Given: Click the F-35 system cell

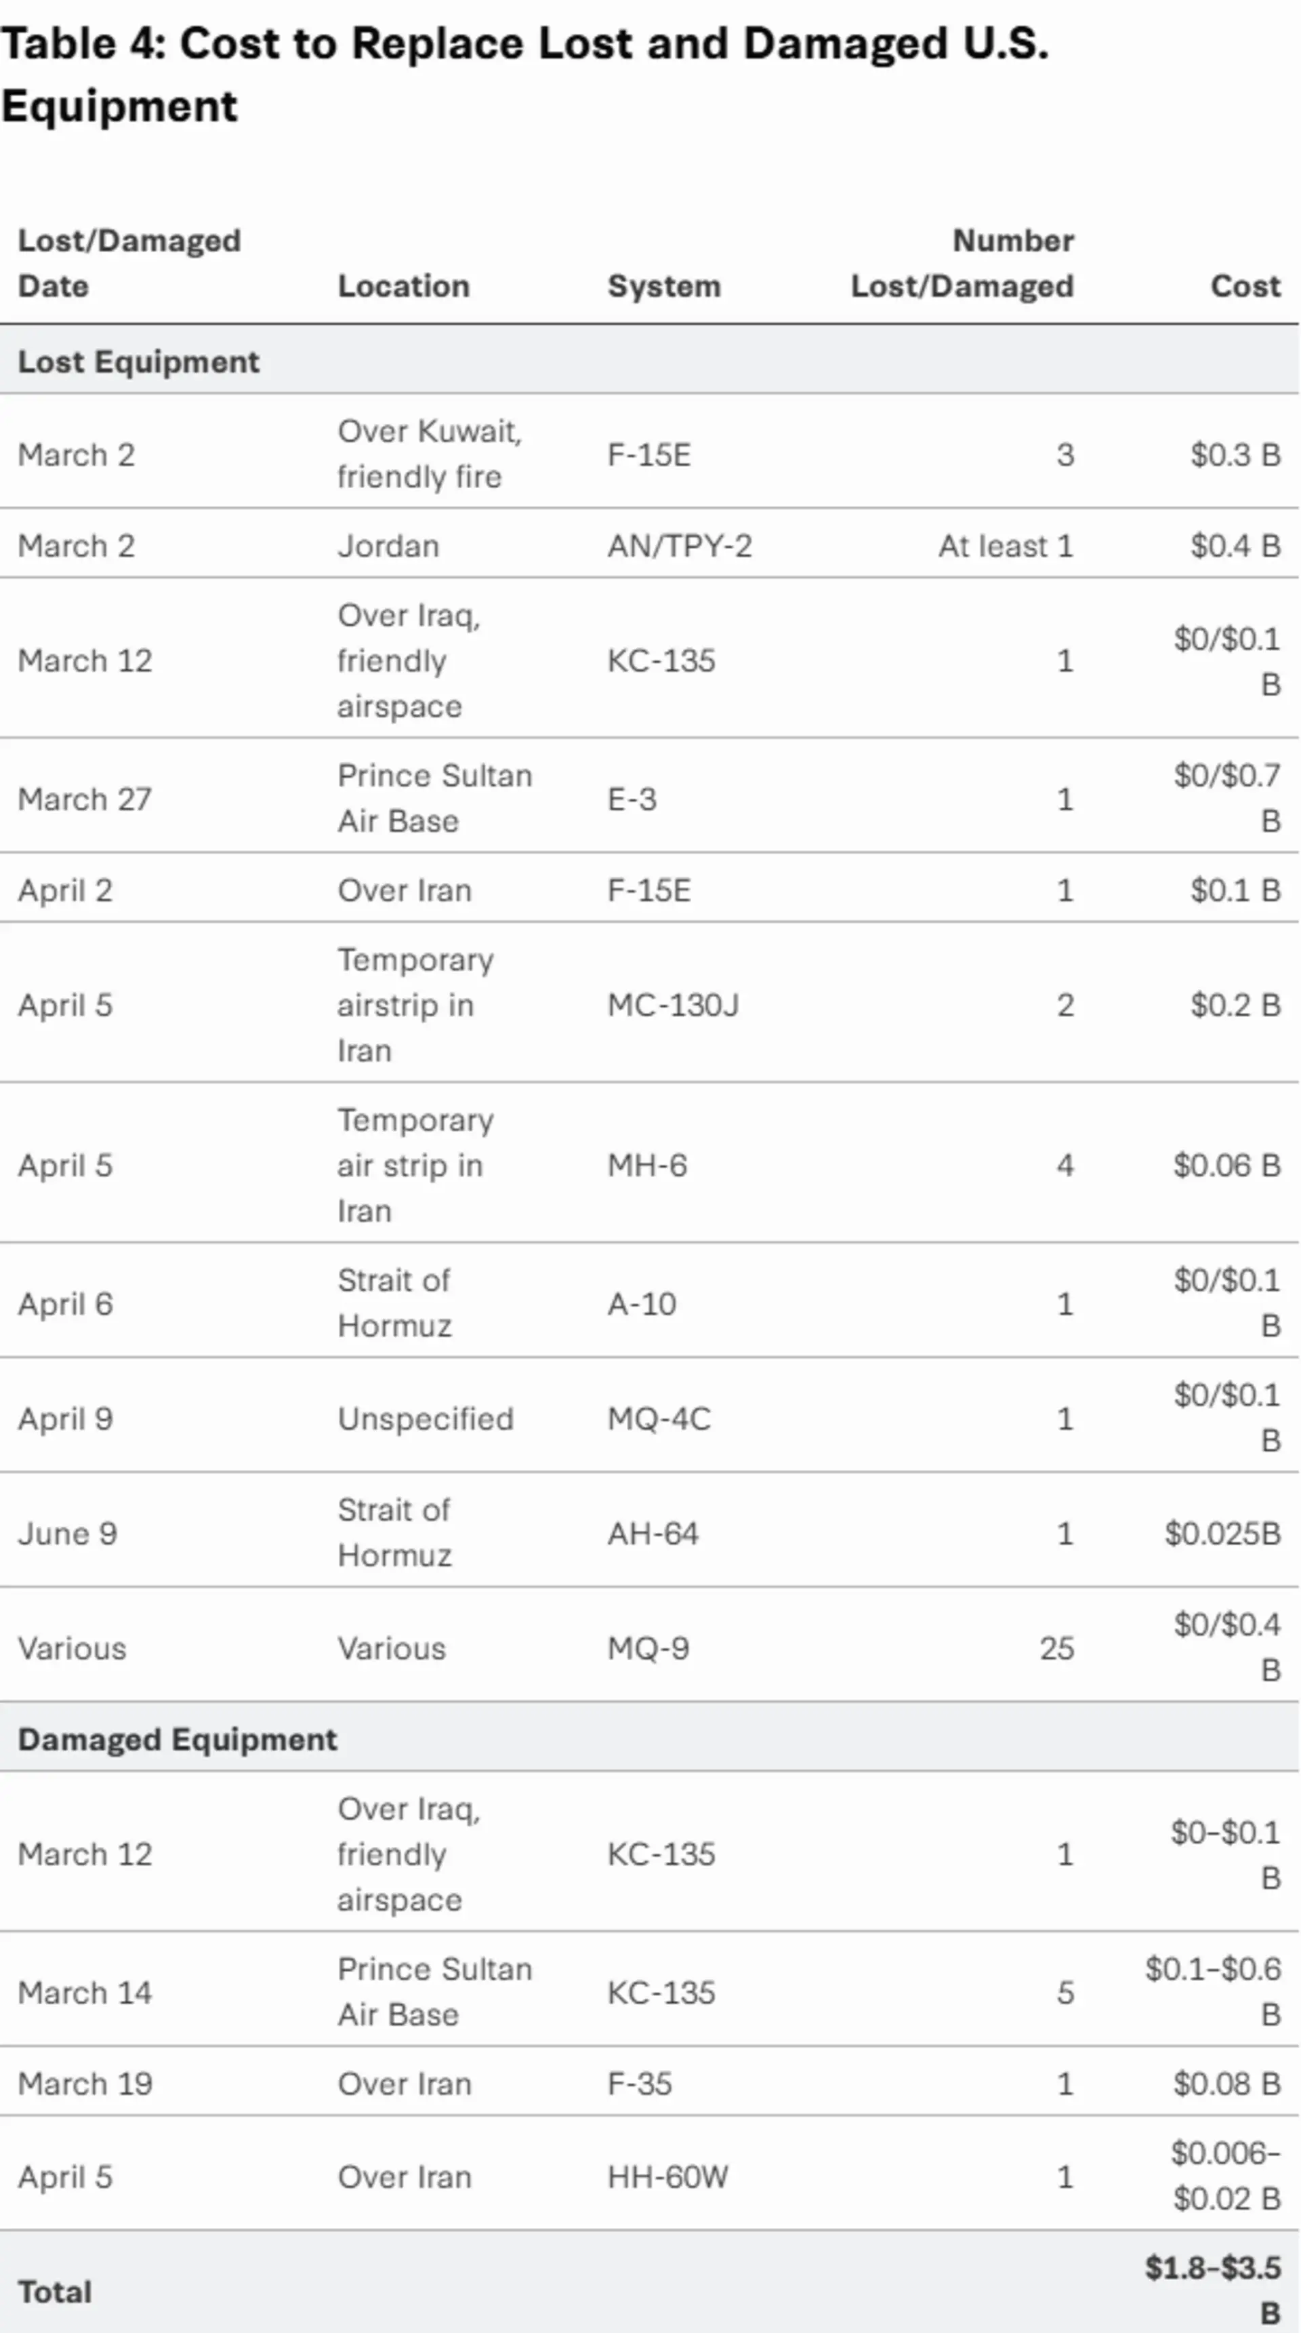Looking at the screenshot, I should click(639, 2084).
